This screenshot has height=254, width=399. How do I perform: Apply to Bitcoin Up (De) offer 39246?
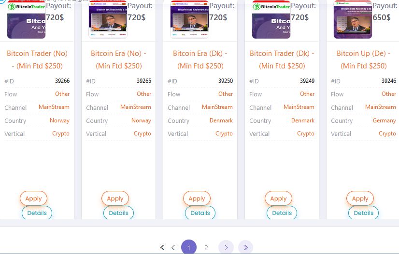point(360,199)
